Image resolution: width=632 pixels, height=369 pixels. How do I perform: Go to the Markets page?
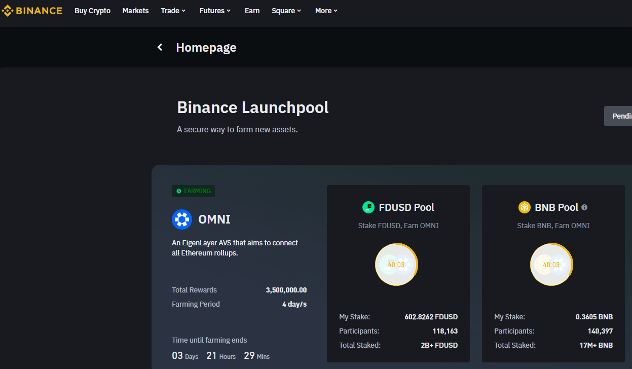[135, 11]
